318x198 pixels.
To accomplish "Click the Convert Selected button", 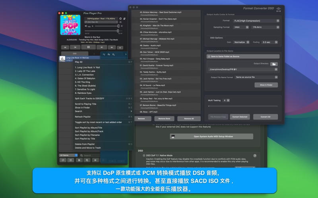I will point(240,117).
